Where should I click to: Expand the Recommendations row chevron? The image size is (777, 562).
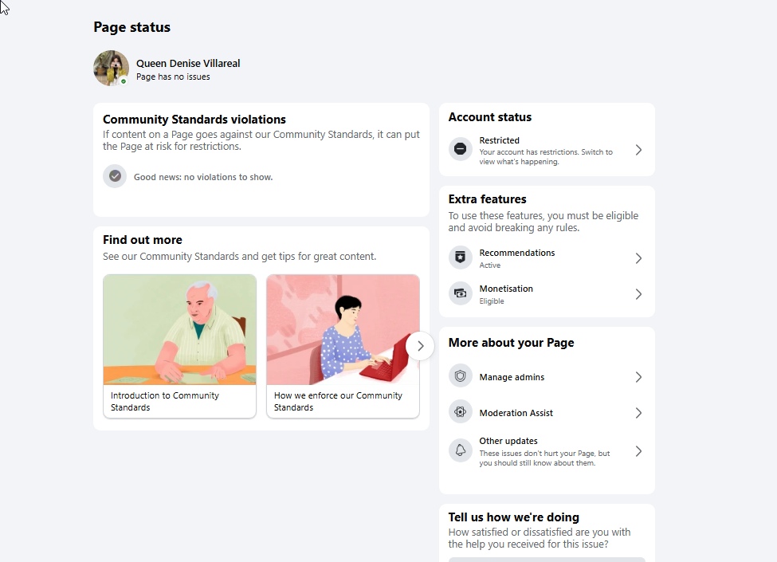tap(639, 258)
